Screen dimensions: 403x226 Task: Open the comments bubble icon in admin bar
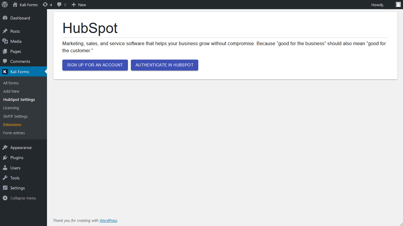[x=59, y=5]
